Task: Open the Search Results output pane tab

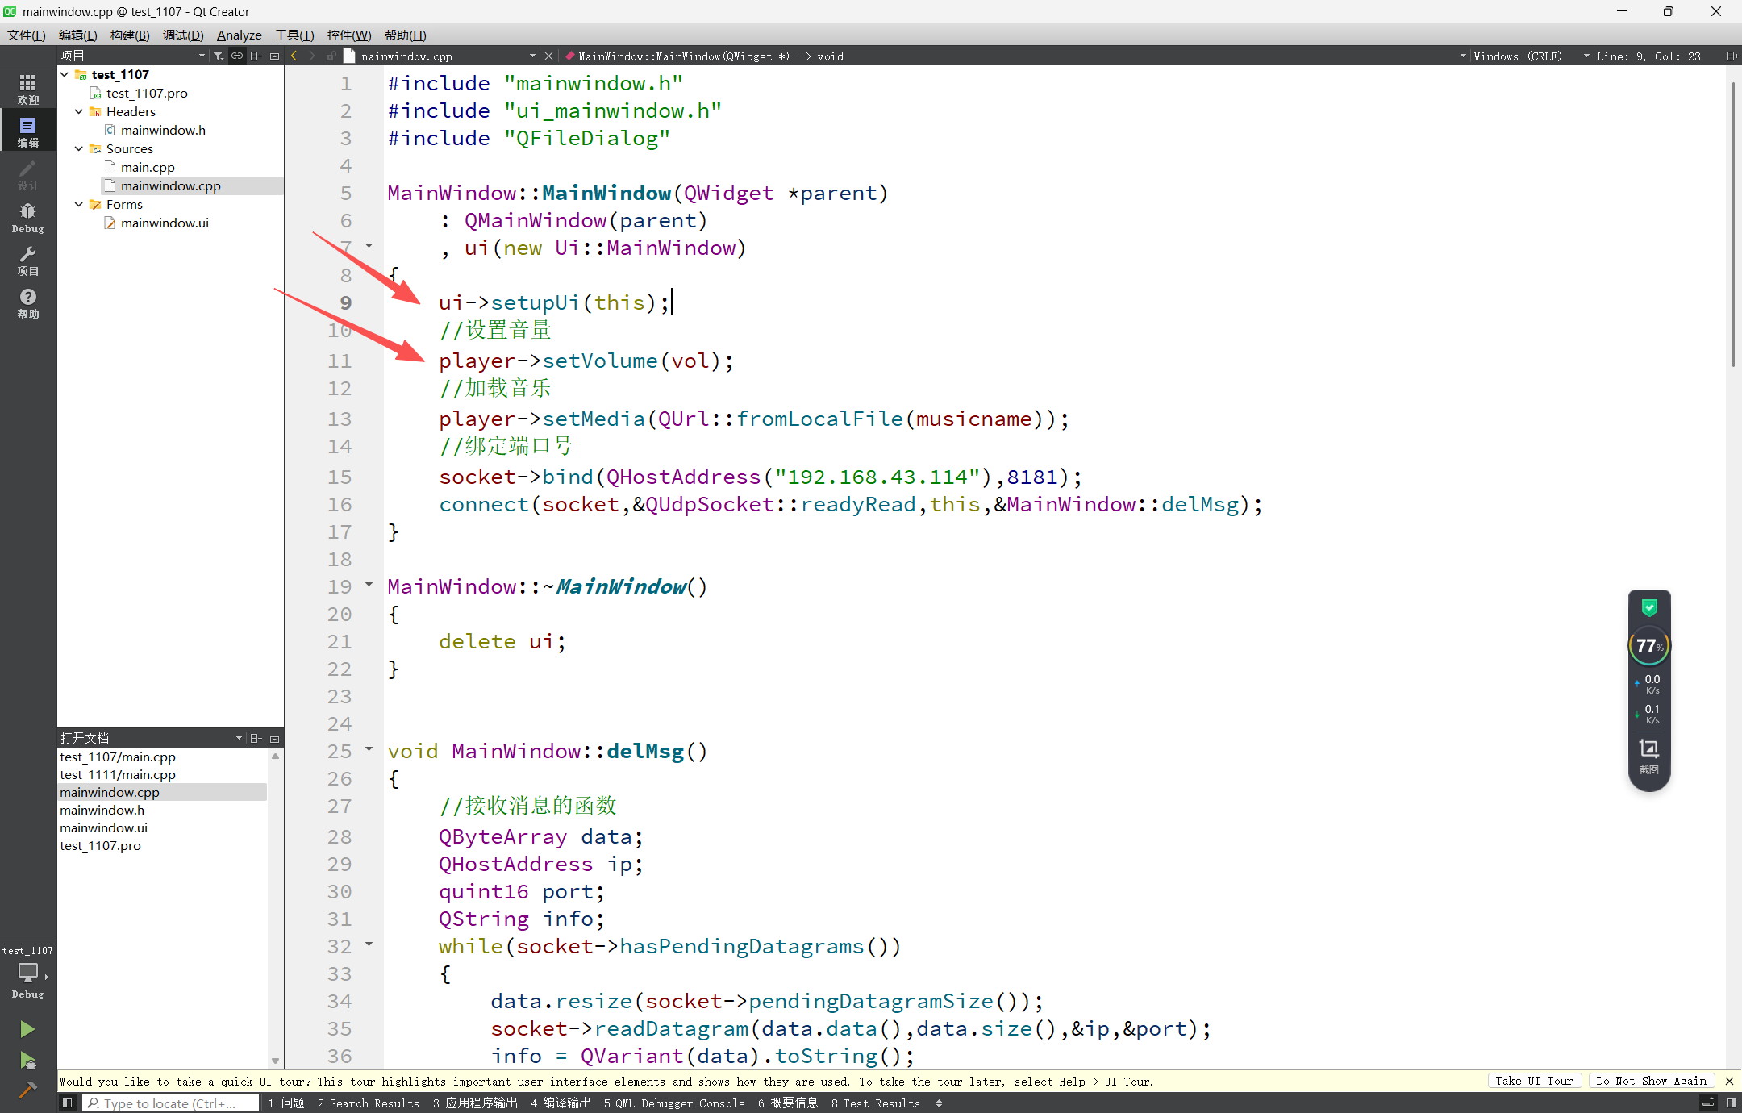Action: pyautogui.click(x=368, y=1103)
